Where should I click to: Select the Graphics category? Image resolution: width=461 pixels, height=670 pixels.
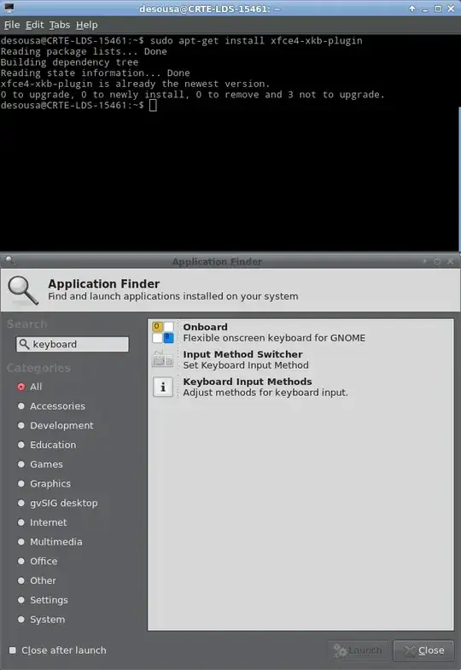tap(44, 484)
